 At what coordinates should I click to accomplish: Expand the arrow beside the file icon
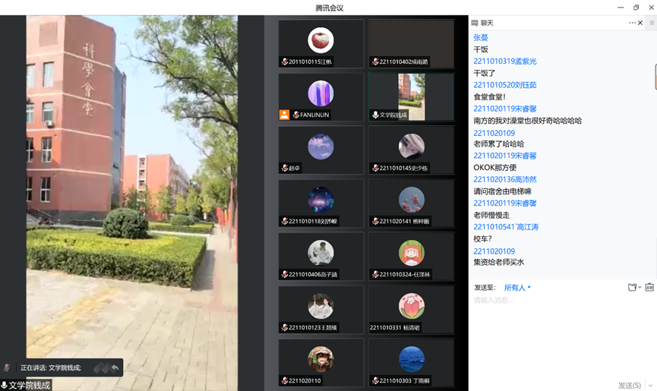pyautogui.click(x=640, y=288)
